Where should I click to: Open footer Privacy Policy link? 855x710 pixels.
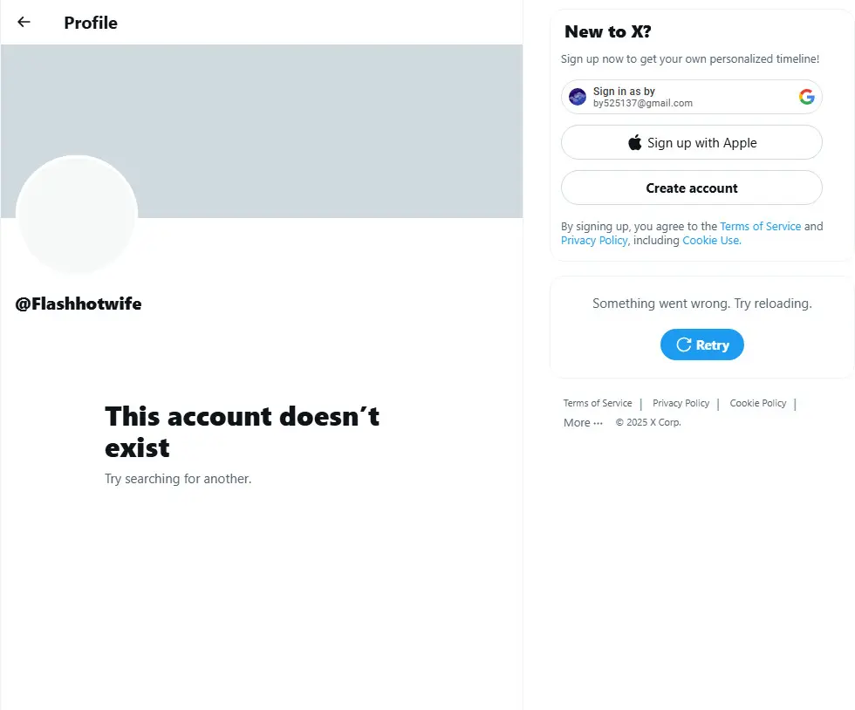(681, 403)
